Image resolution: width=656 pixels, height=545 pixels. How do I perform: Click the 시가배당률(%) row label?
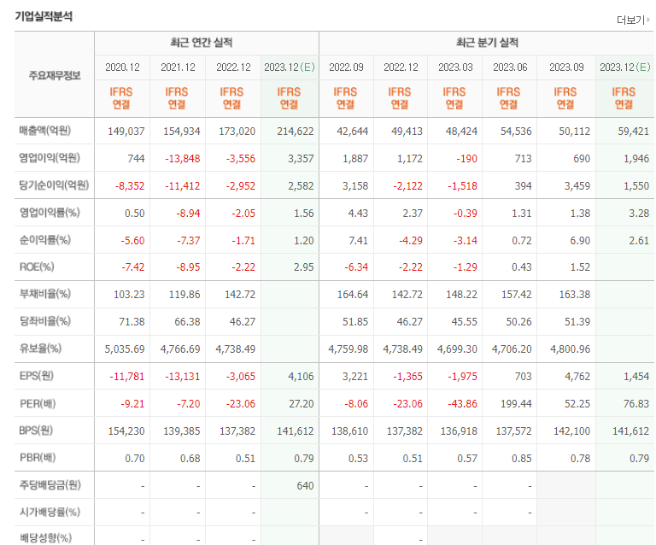click(50, 512)
